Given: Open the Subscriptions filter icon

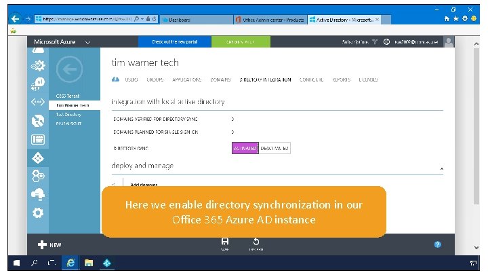Looking at the screenshot, I should tap(375, 42).
